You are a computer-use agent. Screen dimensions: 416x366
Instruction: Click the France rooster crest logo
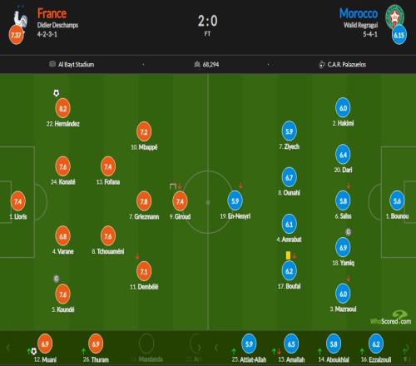pos(20,17)
